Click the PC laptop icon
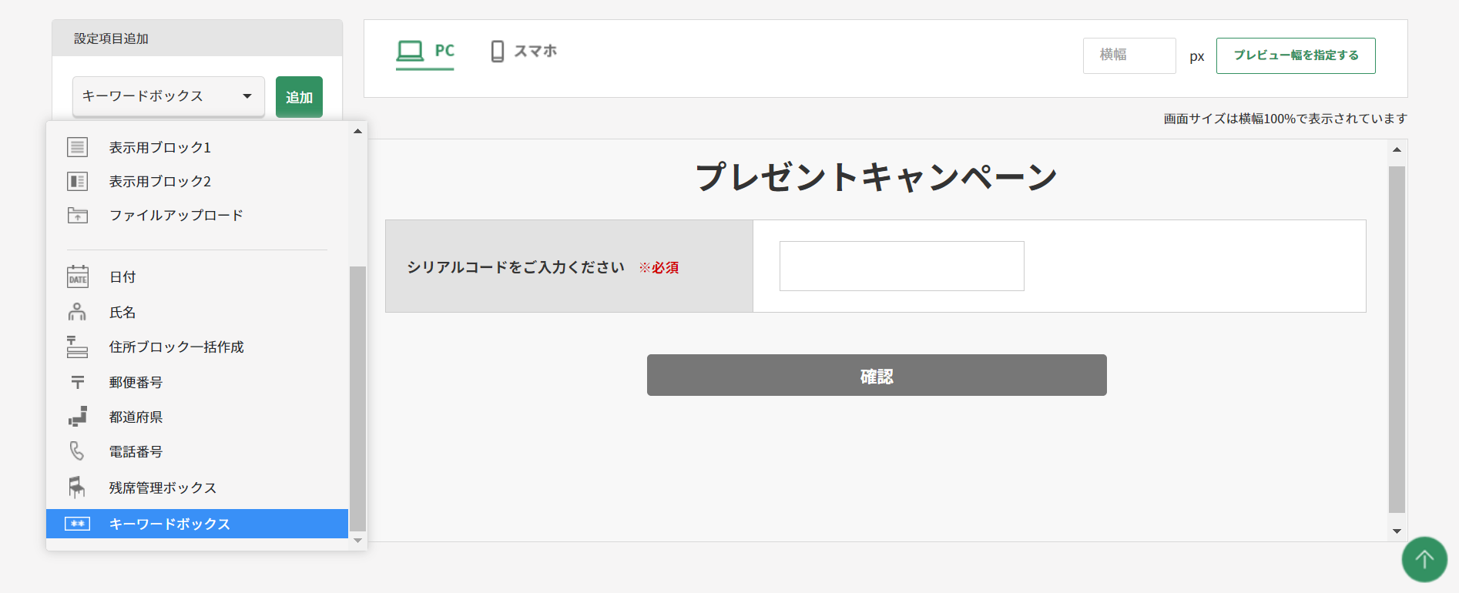 410,51
